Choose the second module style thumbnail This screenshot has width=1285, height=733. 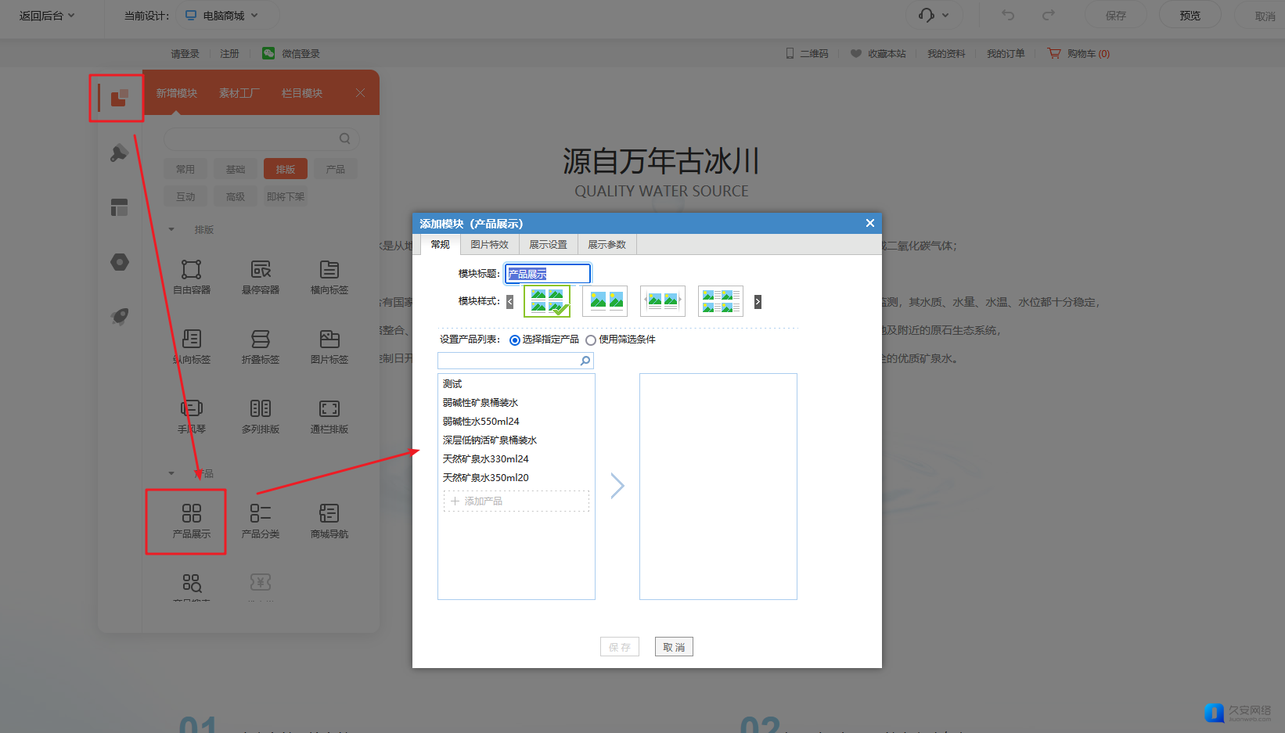(x=606, y=301)
